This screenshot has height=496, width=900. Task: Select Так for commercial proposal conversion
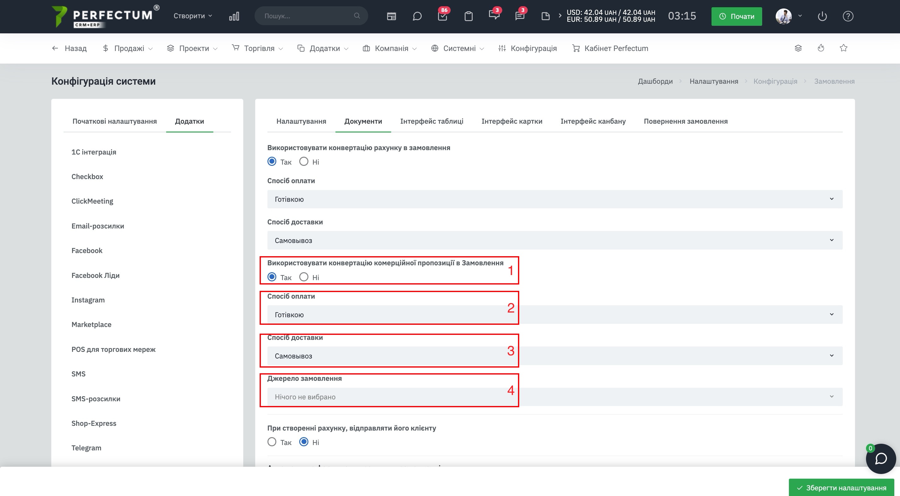point(272,277)
